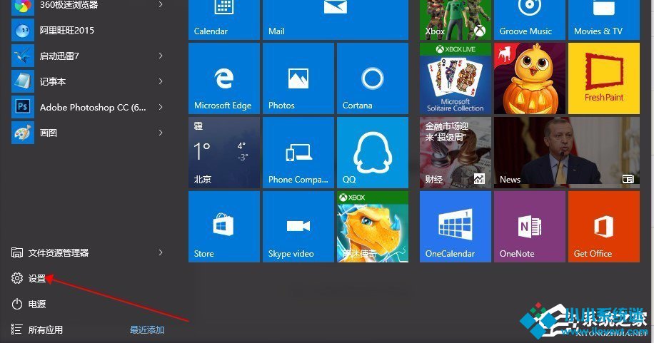Expand jump list arrow for 启动迅雷7
654x343 pixels.
[x=161, y=56]
